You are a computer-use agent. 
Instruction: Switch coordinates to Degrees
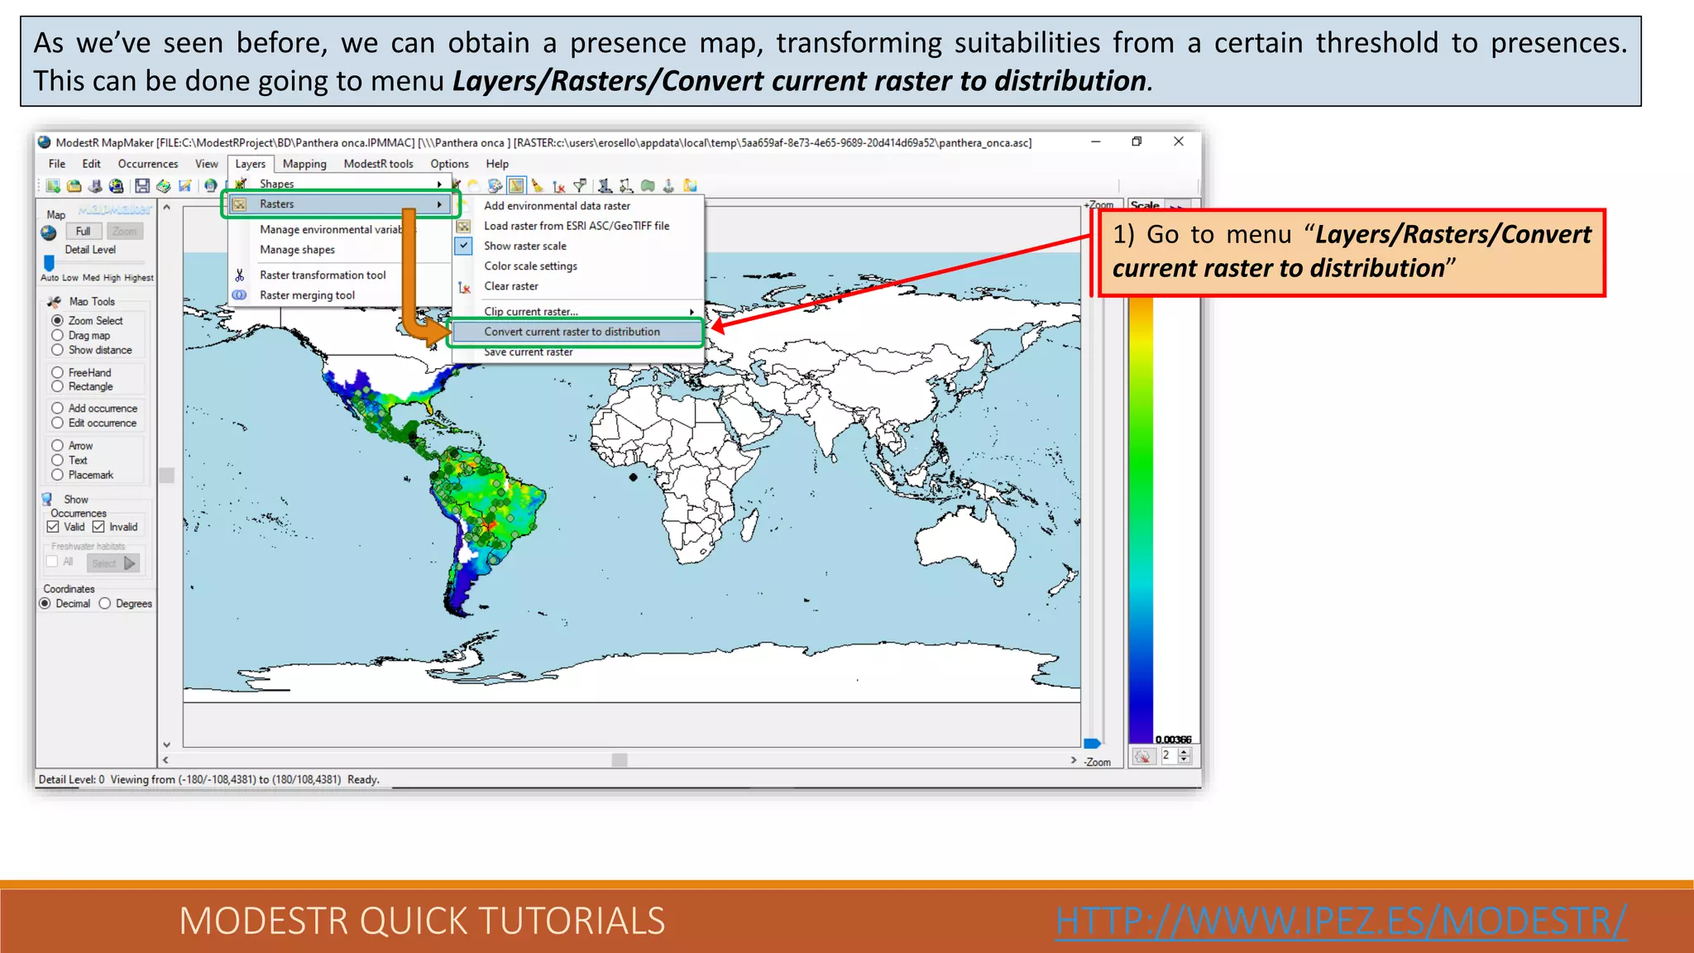[x=105, y=604]
